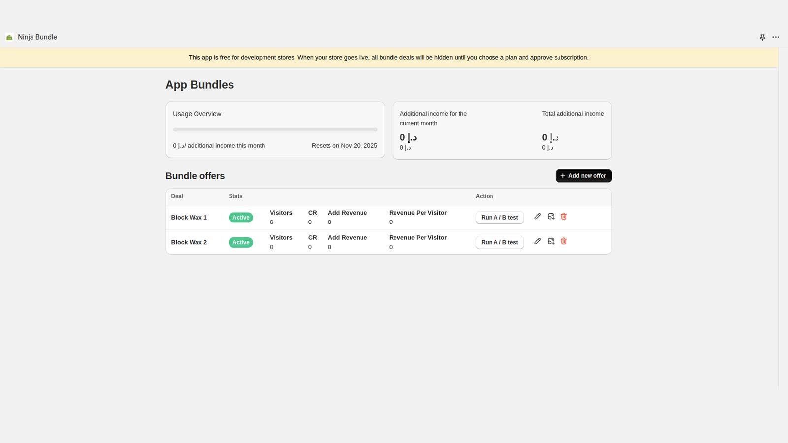
Task: Click the Usage Overview progress bar
Action: pos(275,129)
